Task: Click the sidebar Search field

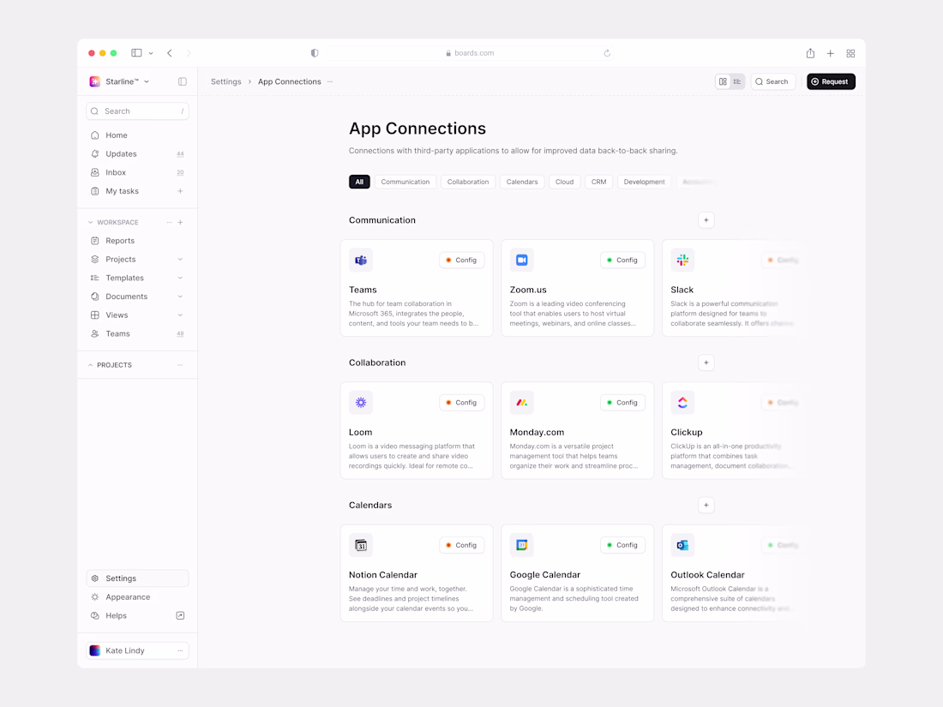Action: (x=138, y=111)
